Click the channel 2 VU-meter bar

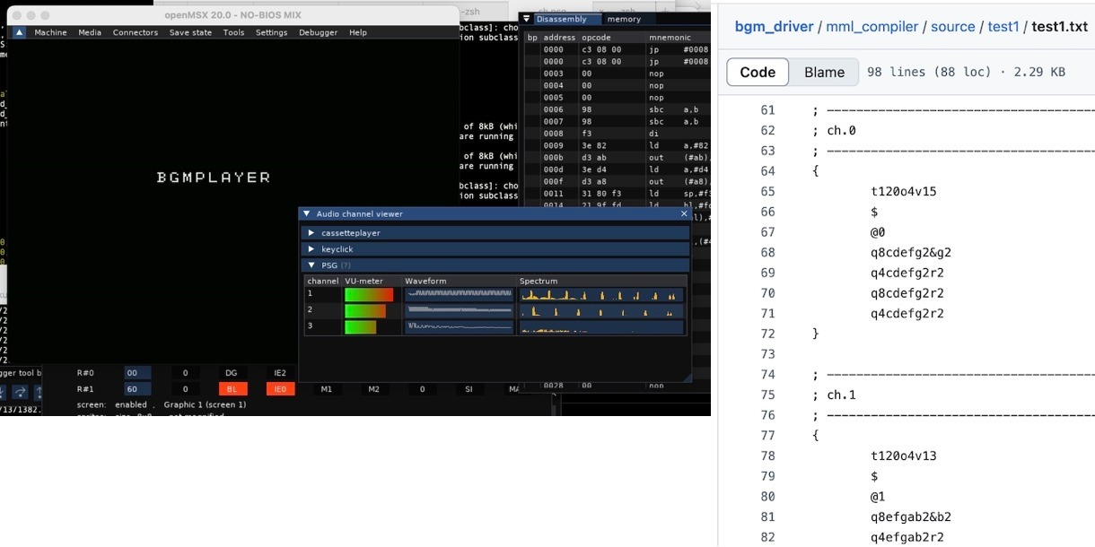pos(365,310)
